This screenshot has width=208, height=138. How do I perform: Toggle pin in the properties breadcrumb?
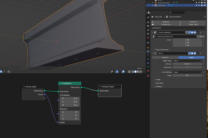(204, 17)
